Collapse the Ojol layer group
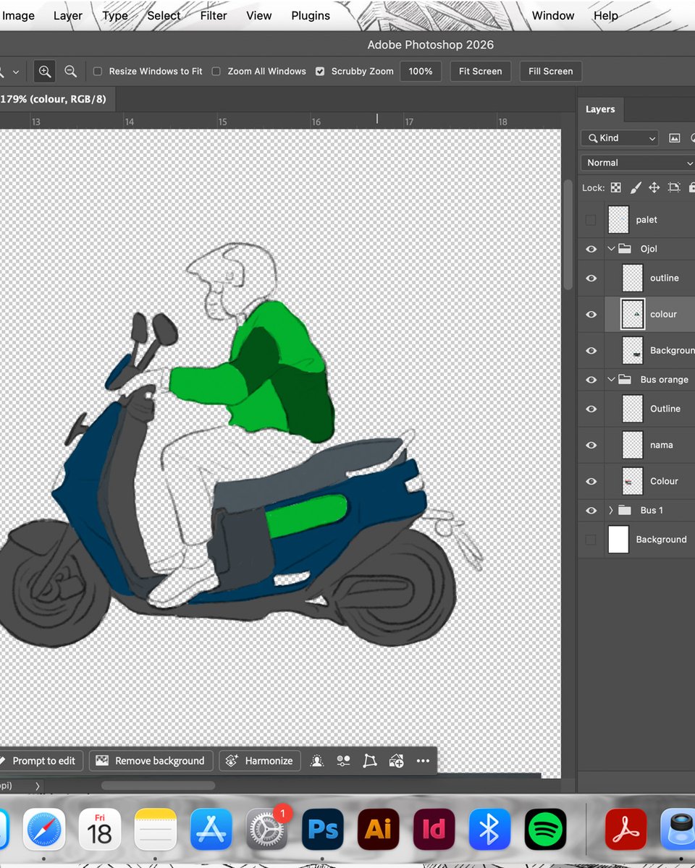Viewport: 695px width, 868px height. click(x=611, y=249)
